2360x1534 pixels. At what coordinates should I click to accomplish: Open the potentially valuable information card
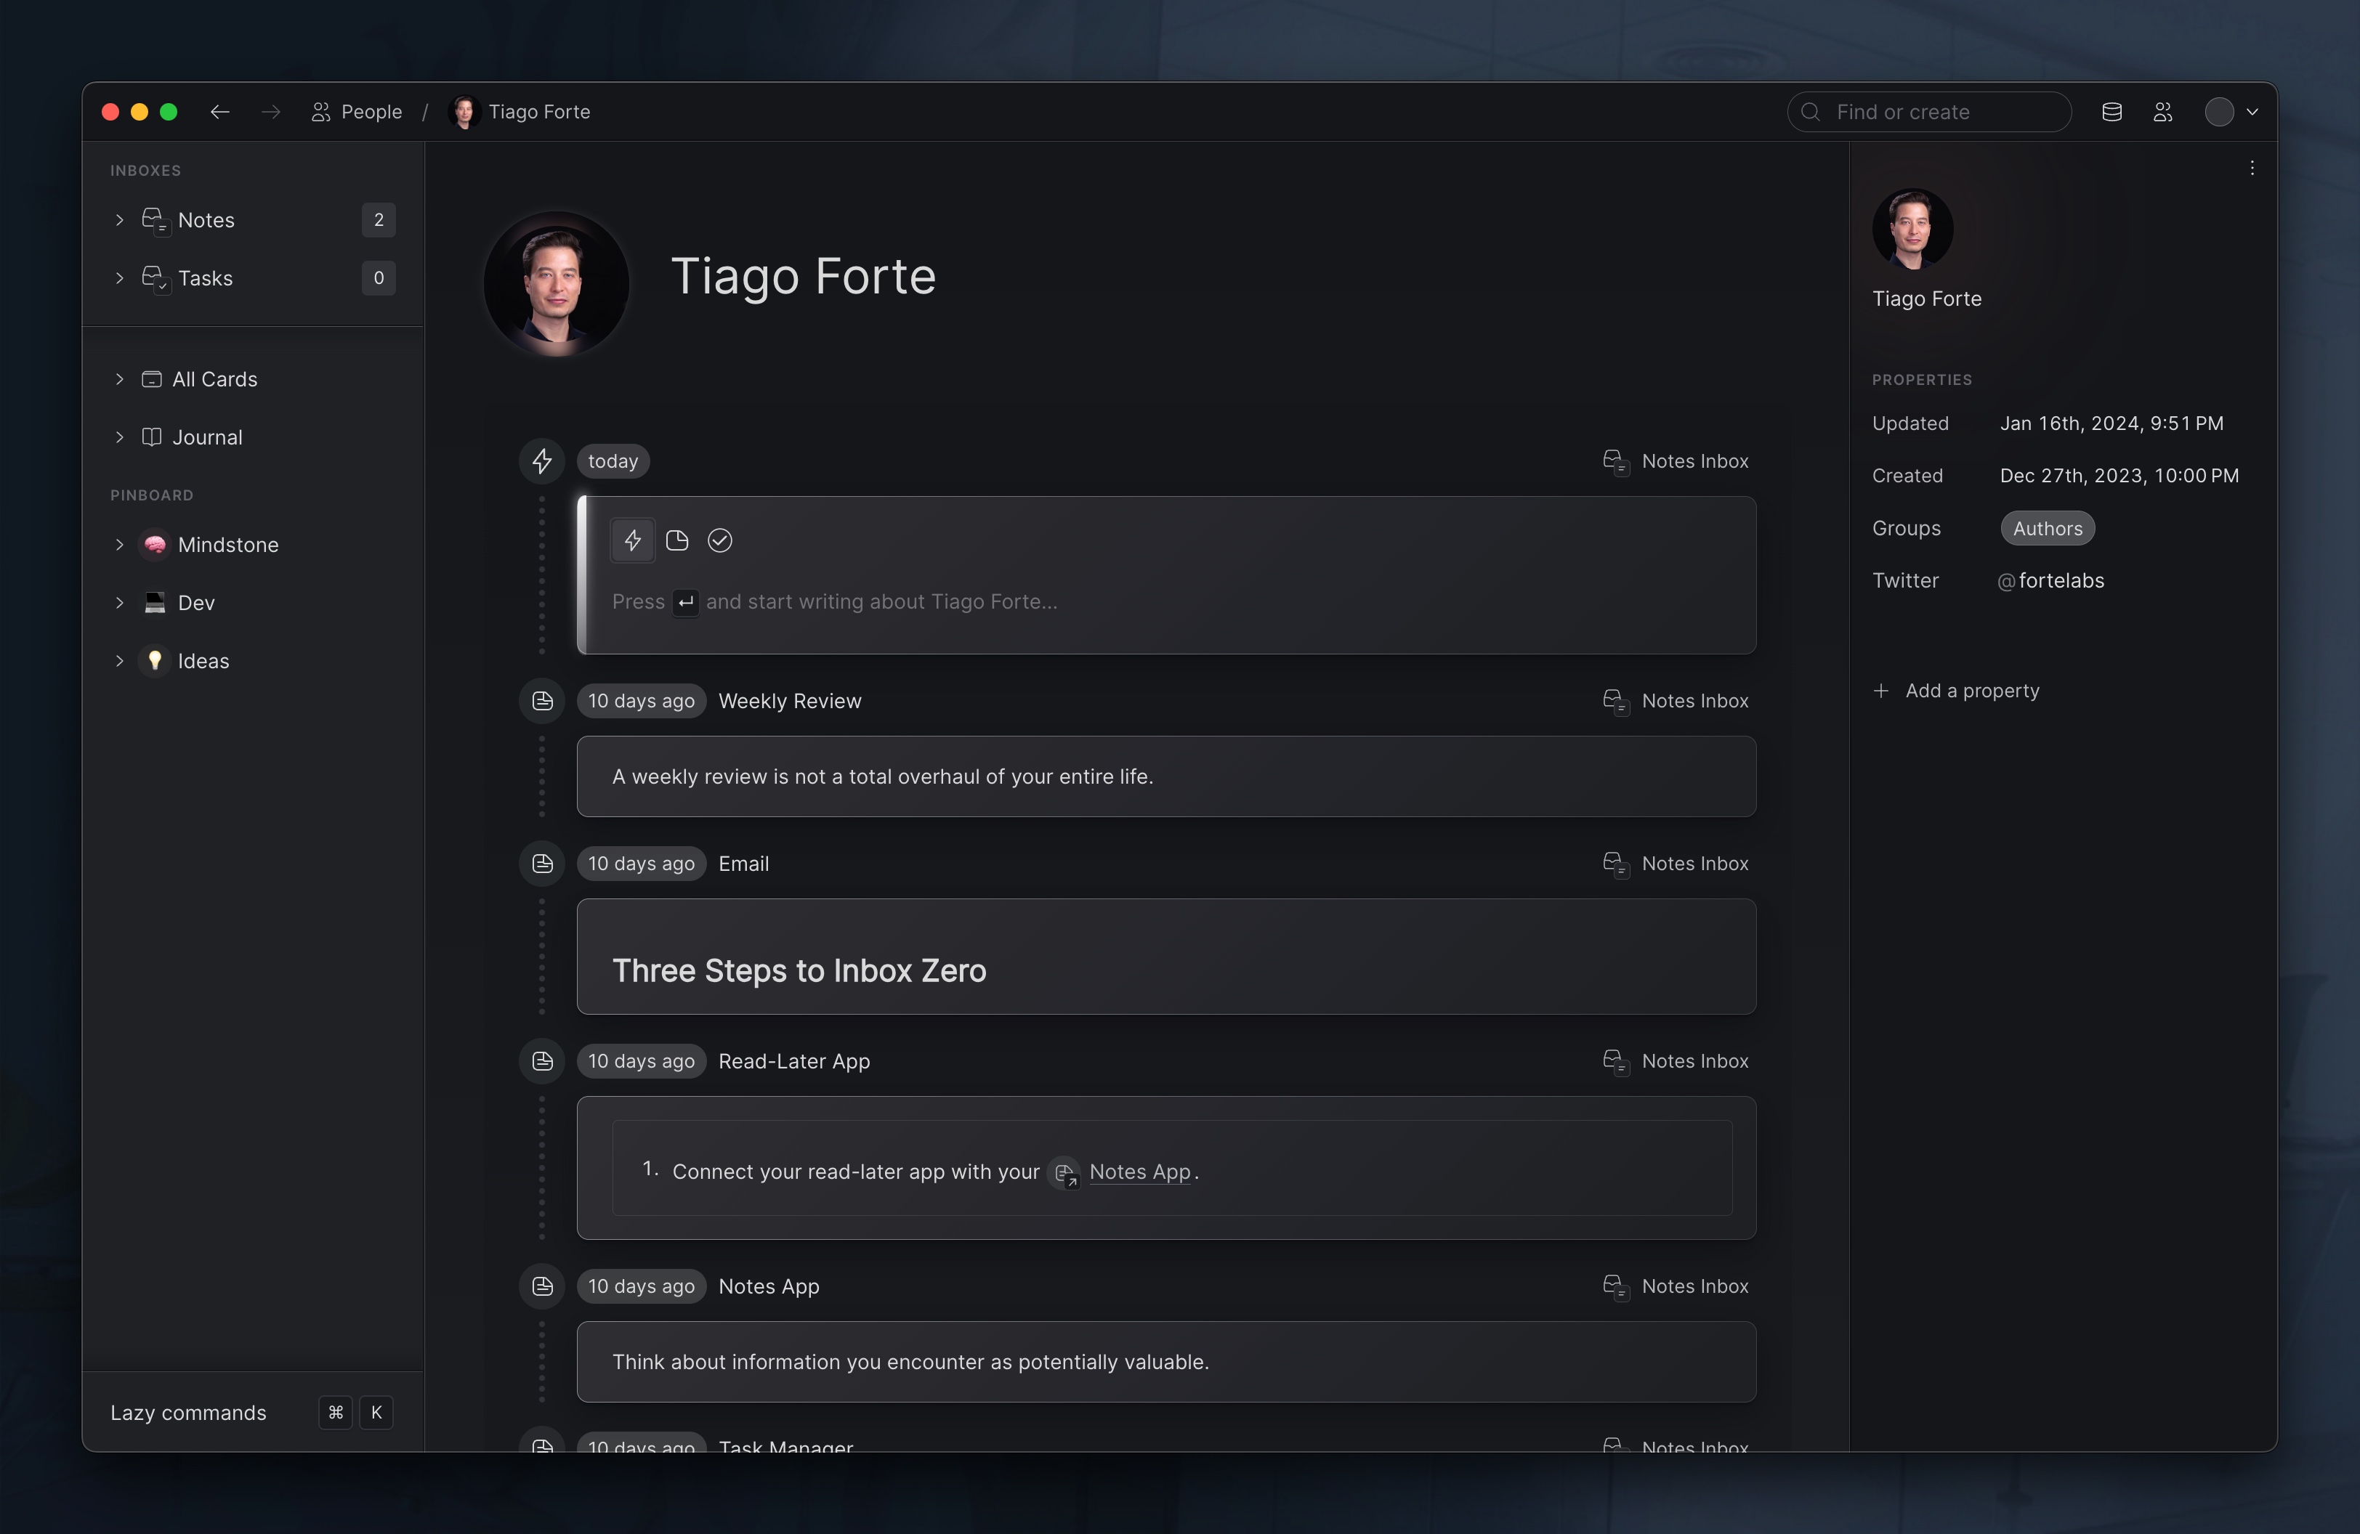coord(1166,1362)
